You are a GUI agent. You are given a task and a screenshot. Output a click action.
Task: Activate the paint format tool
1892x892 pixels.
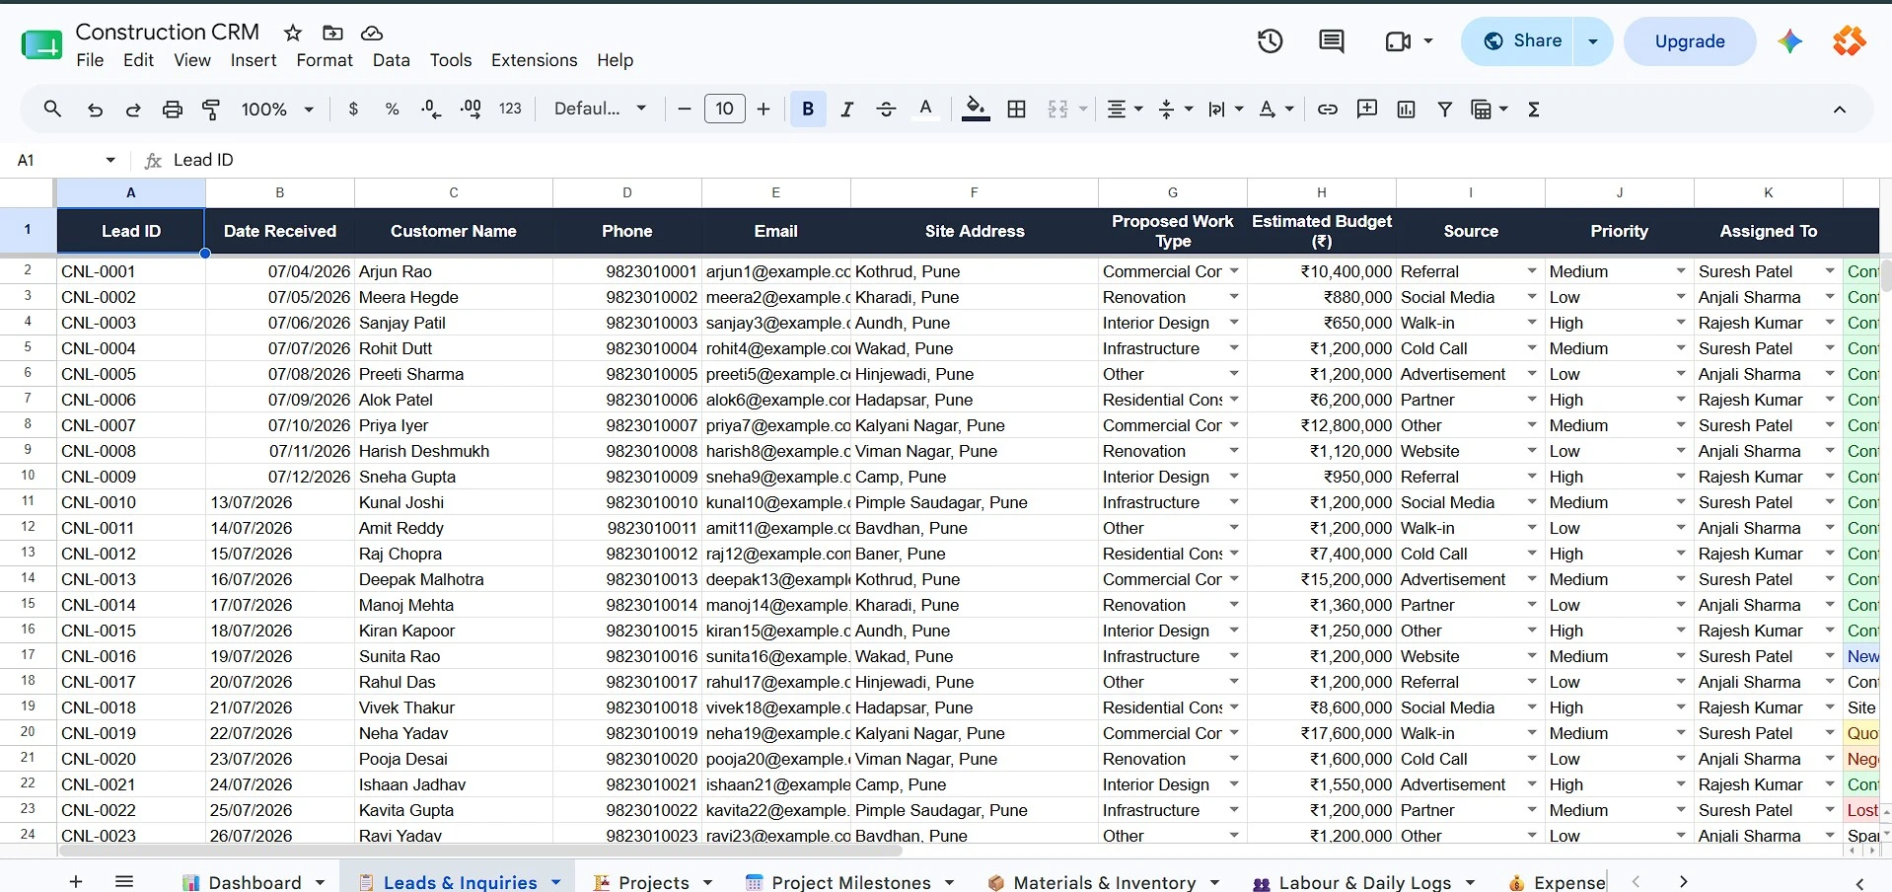[211, 110]
